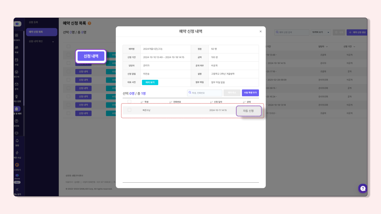This screenshot has width=381, height=214.
Task: Click the orange 시작하기 icon
Action: coord(17,165)
